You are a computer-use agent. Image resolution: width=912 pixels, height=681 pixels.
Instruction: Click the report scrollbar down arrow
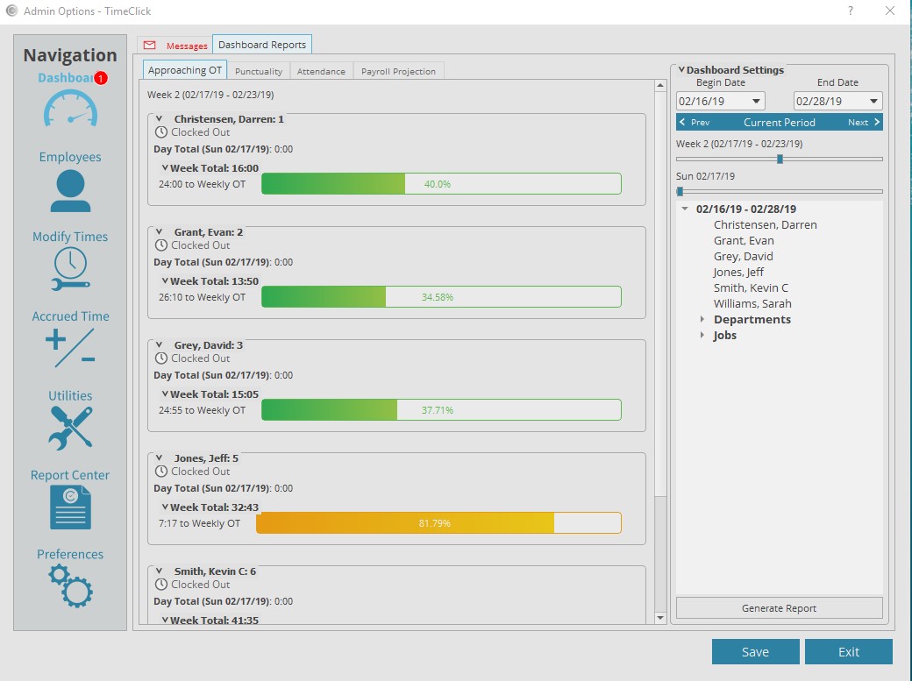point(660,618)
